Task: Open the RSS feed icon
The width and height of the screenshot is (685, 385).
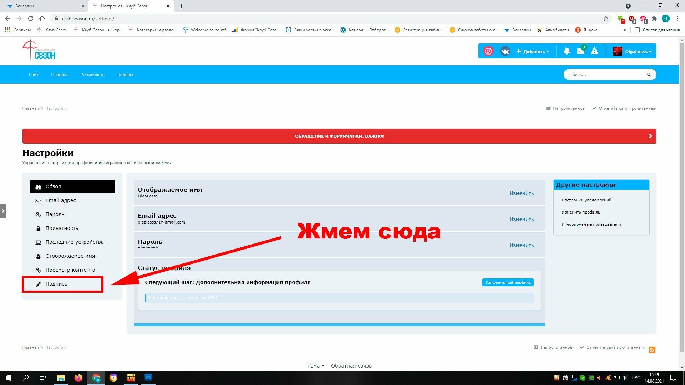Action: [x=652, y=350]
